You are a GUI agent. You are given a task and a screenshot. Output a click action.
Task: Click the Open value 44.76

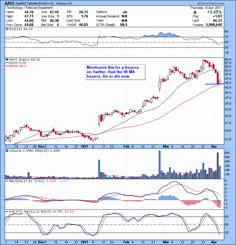pyautogui.click(x=29, y=12)
